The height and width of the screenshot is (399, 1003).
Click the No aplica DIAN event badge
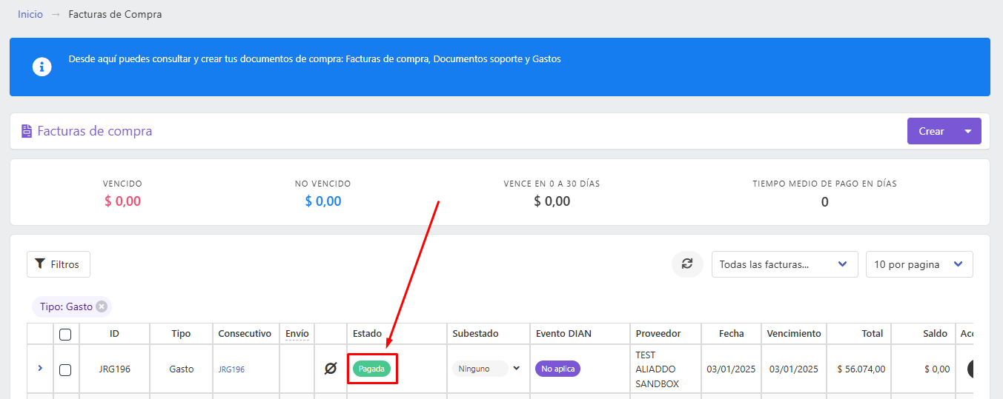click(557, 369)
